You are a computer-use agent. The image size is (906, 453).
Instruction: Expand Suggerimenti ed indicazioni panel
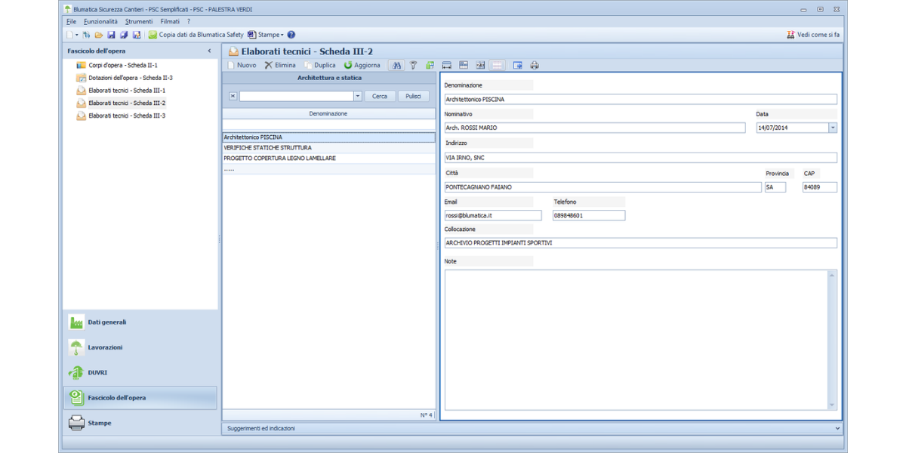pyautogui.click(x=837, y=428)
